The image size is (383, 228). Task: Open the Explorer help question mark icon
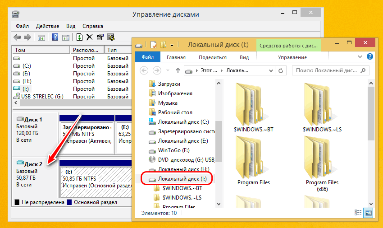370,57
